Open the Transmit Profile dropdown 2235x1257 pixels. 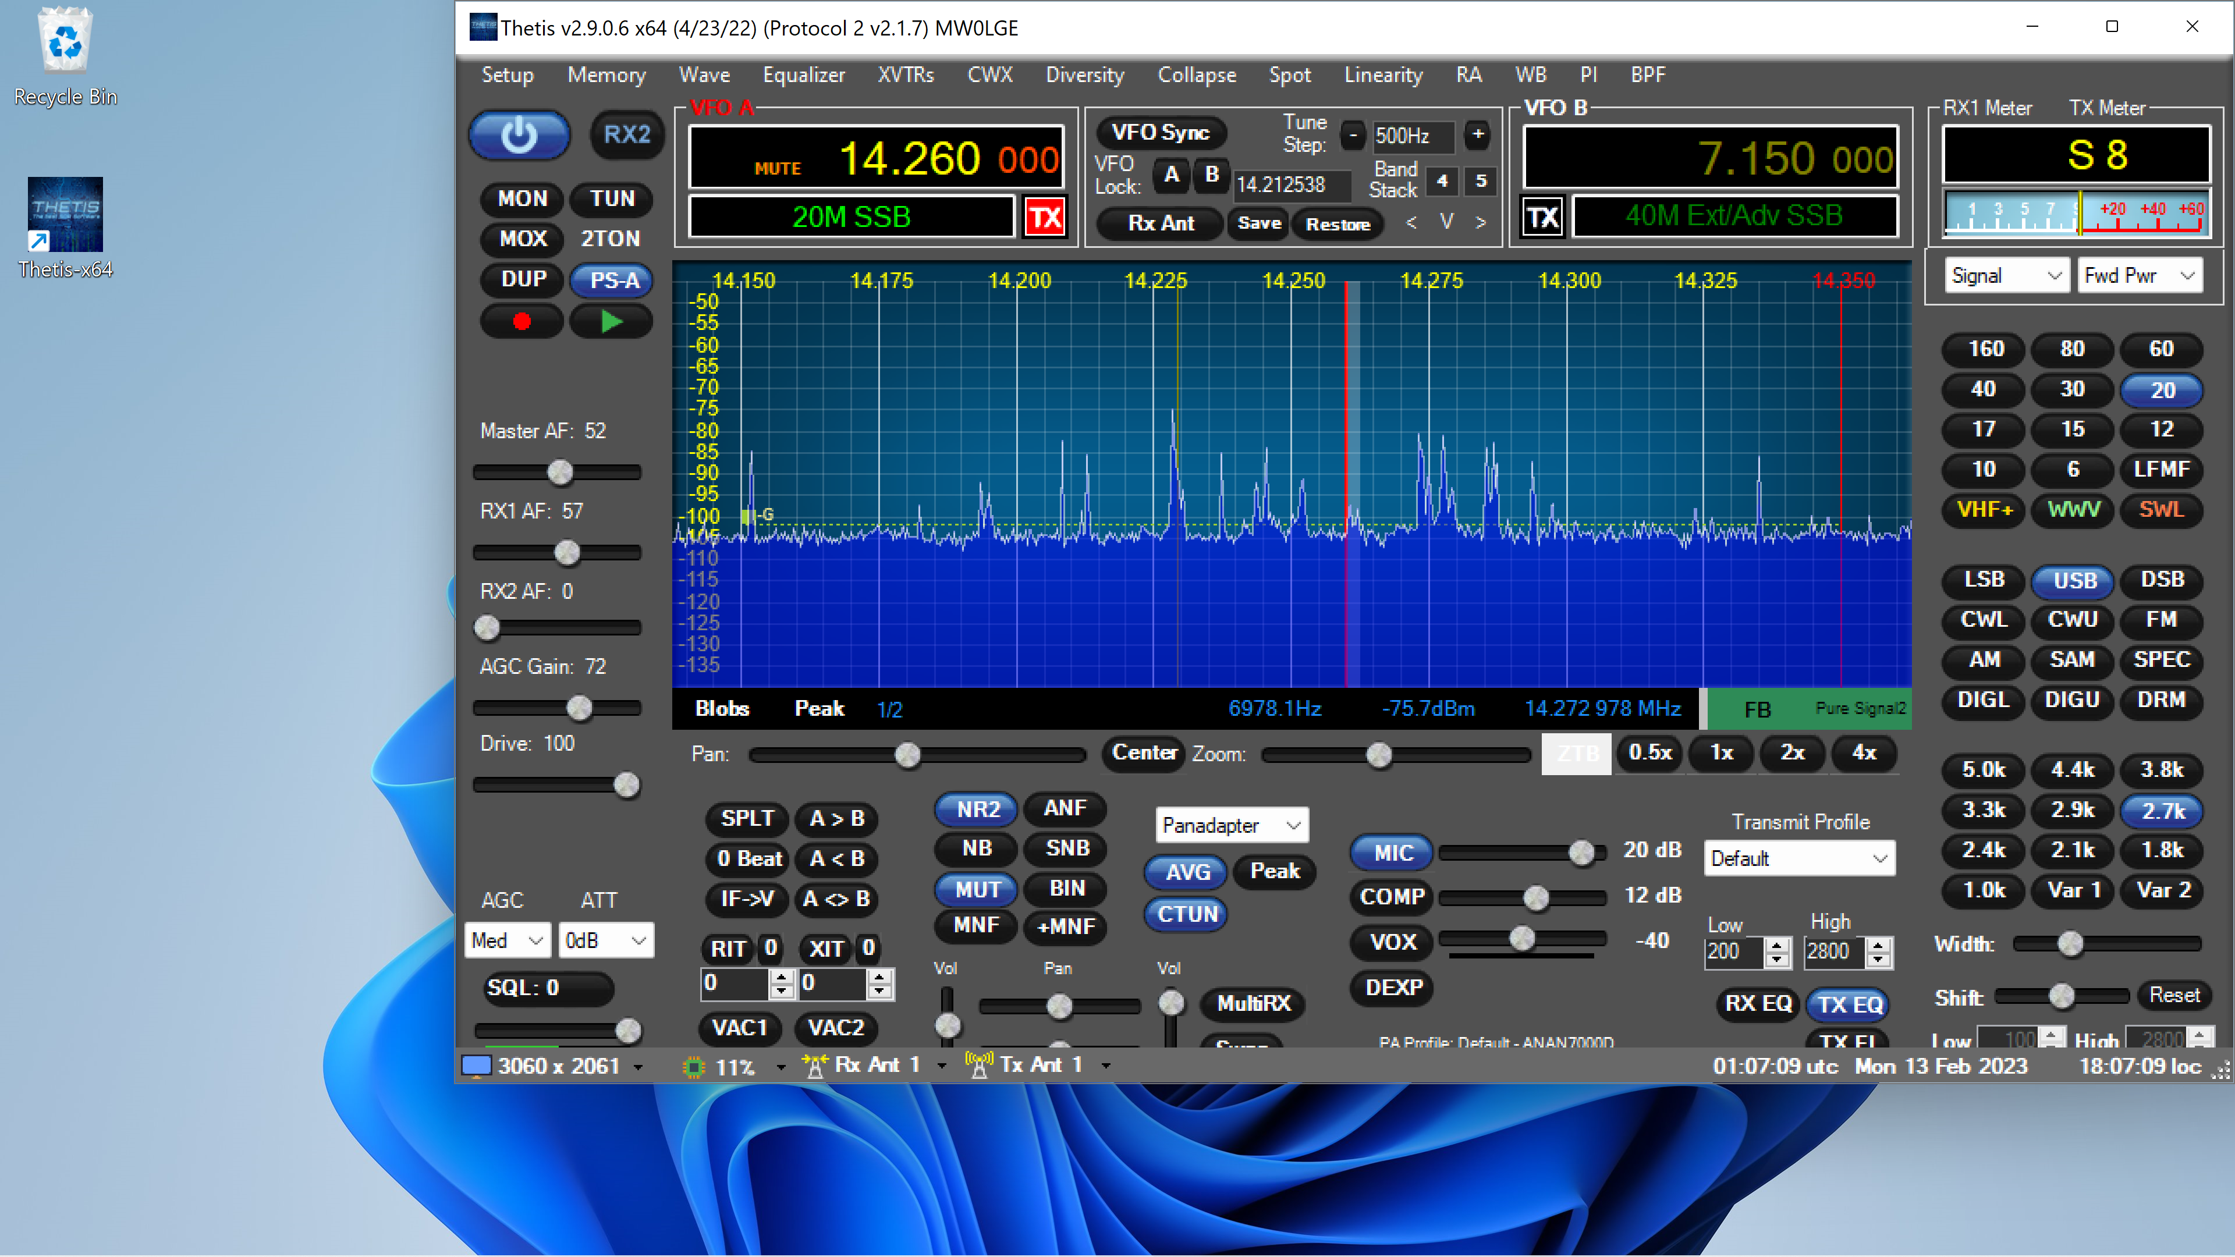tap(1798, 859)
